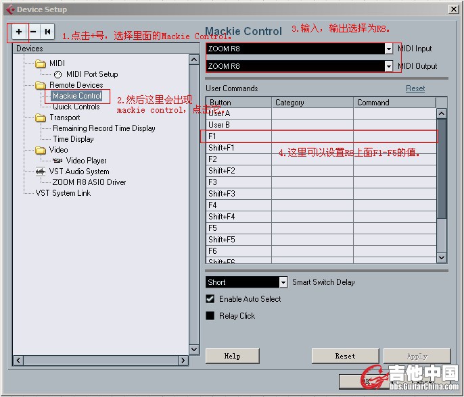Select Quick Controls tree item
464x397 pixels.
coord(76,107)
